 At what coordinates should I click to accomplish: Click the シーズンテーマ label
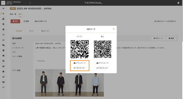(18, 48)
